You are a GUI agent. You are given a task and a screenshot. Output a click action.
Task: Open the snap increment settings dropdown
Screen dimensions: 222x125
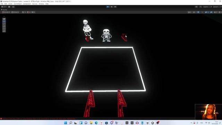tap(33, 12)
